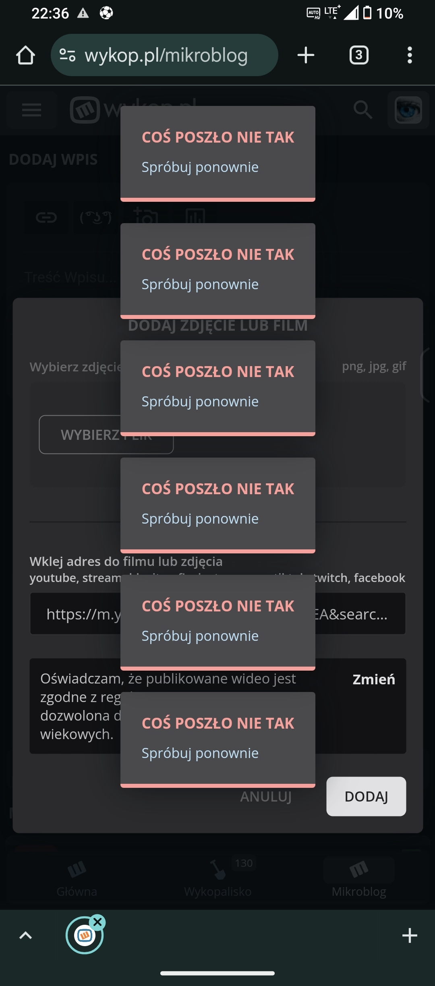Expand the bottom bar up chevron
This screenshot has height=986, width=435.
tap(25, 935)
